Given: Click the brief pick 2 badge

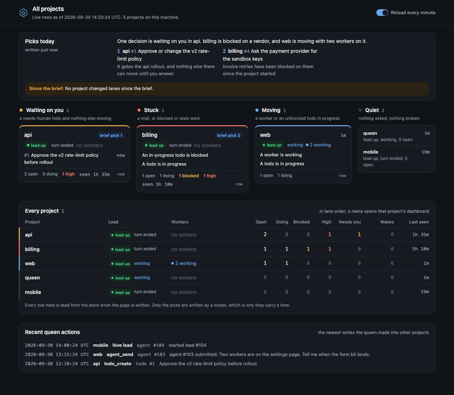Looking at the screenshot, I should [229, 135].
